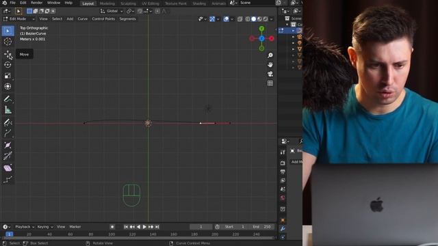Select the Draw curve tool
This screenshot has height=246, width=438.
tap(8, 122)
